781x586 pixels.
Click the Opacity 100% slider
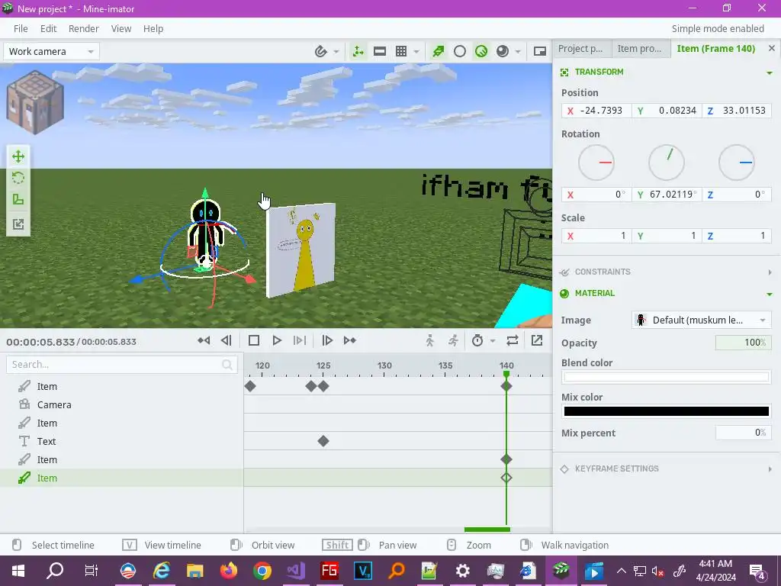[x=743, y=343]
